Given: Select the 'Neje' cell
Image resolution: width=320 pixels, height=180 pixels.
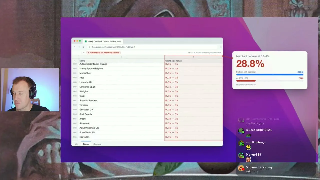Looking at the screenshot, I should pyautogui.click(x=121, y=78).
